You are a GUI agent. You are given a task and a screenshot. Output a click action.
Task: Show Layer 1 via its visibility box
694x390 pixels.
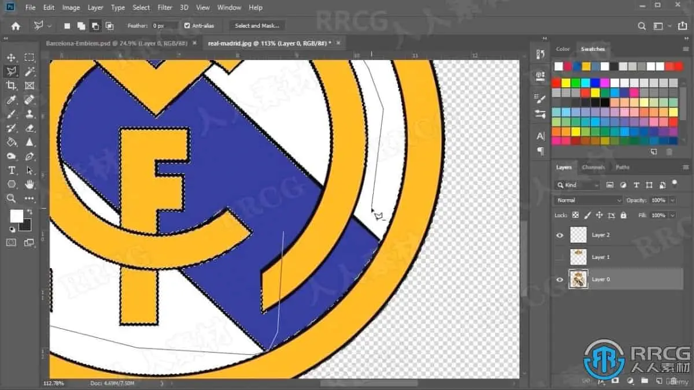coord(559,257)
